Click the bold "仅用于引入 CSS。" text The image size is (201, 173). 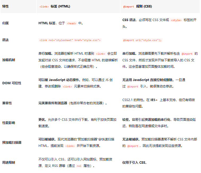[135, 163]
